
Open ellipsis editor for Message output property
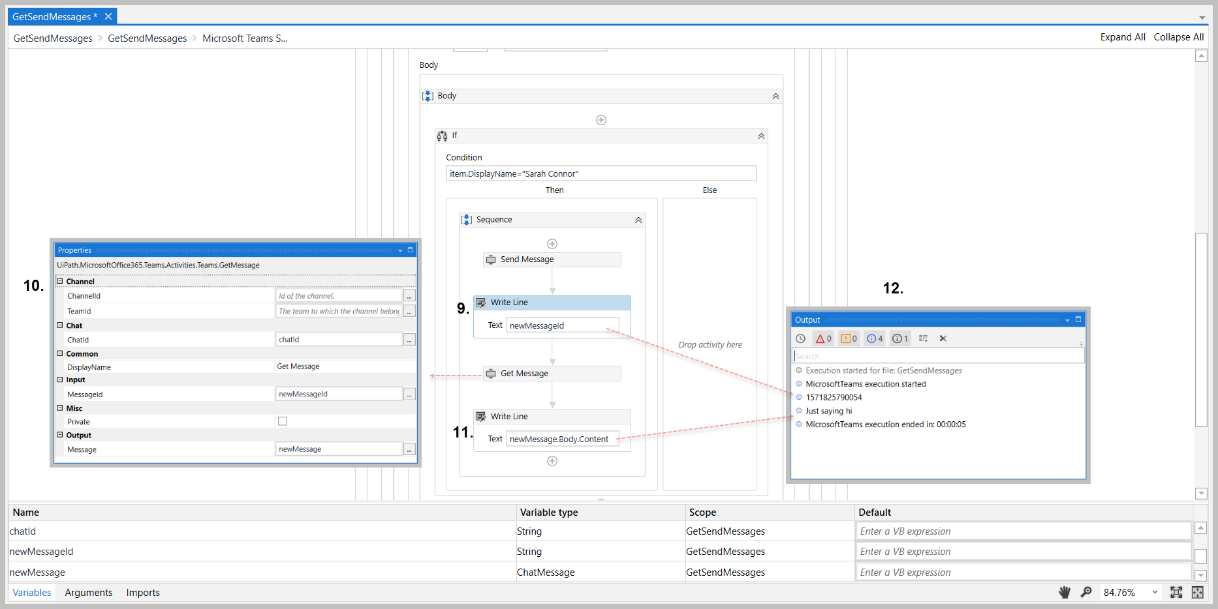[x=410, y=449]
